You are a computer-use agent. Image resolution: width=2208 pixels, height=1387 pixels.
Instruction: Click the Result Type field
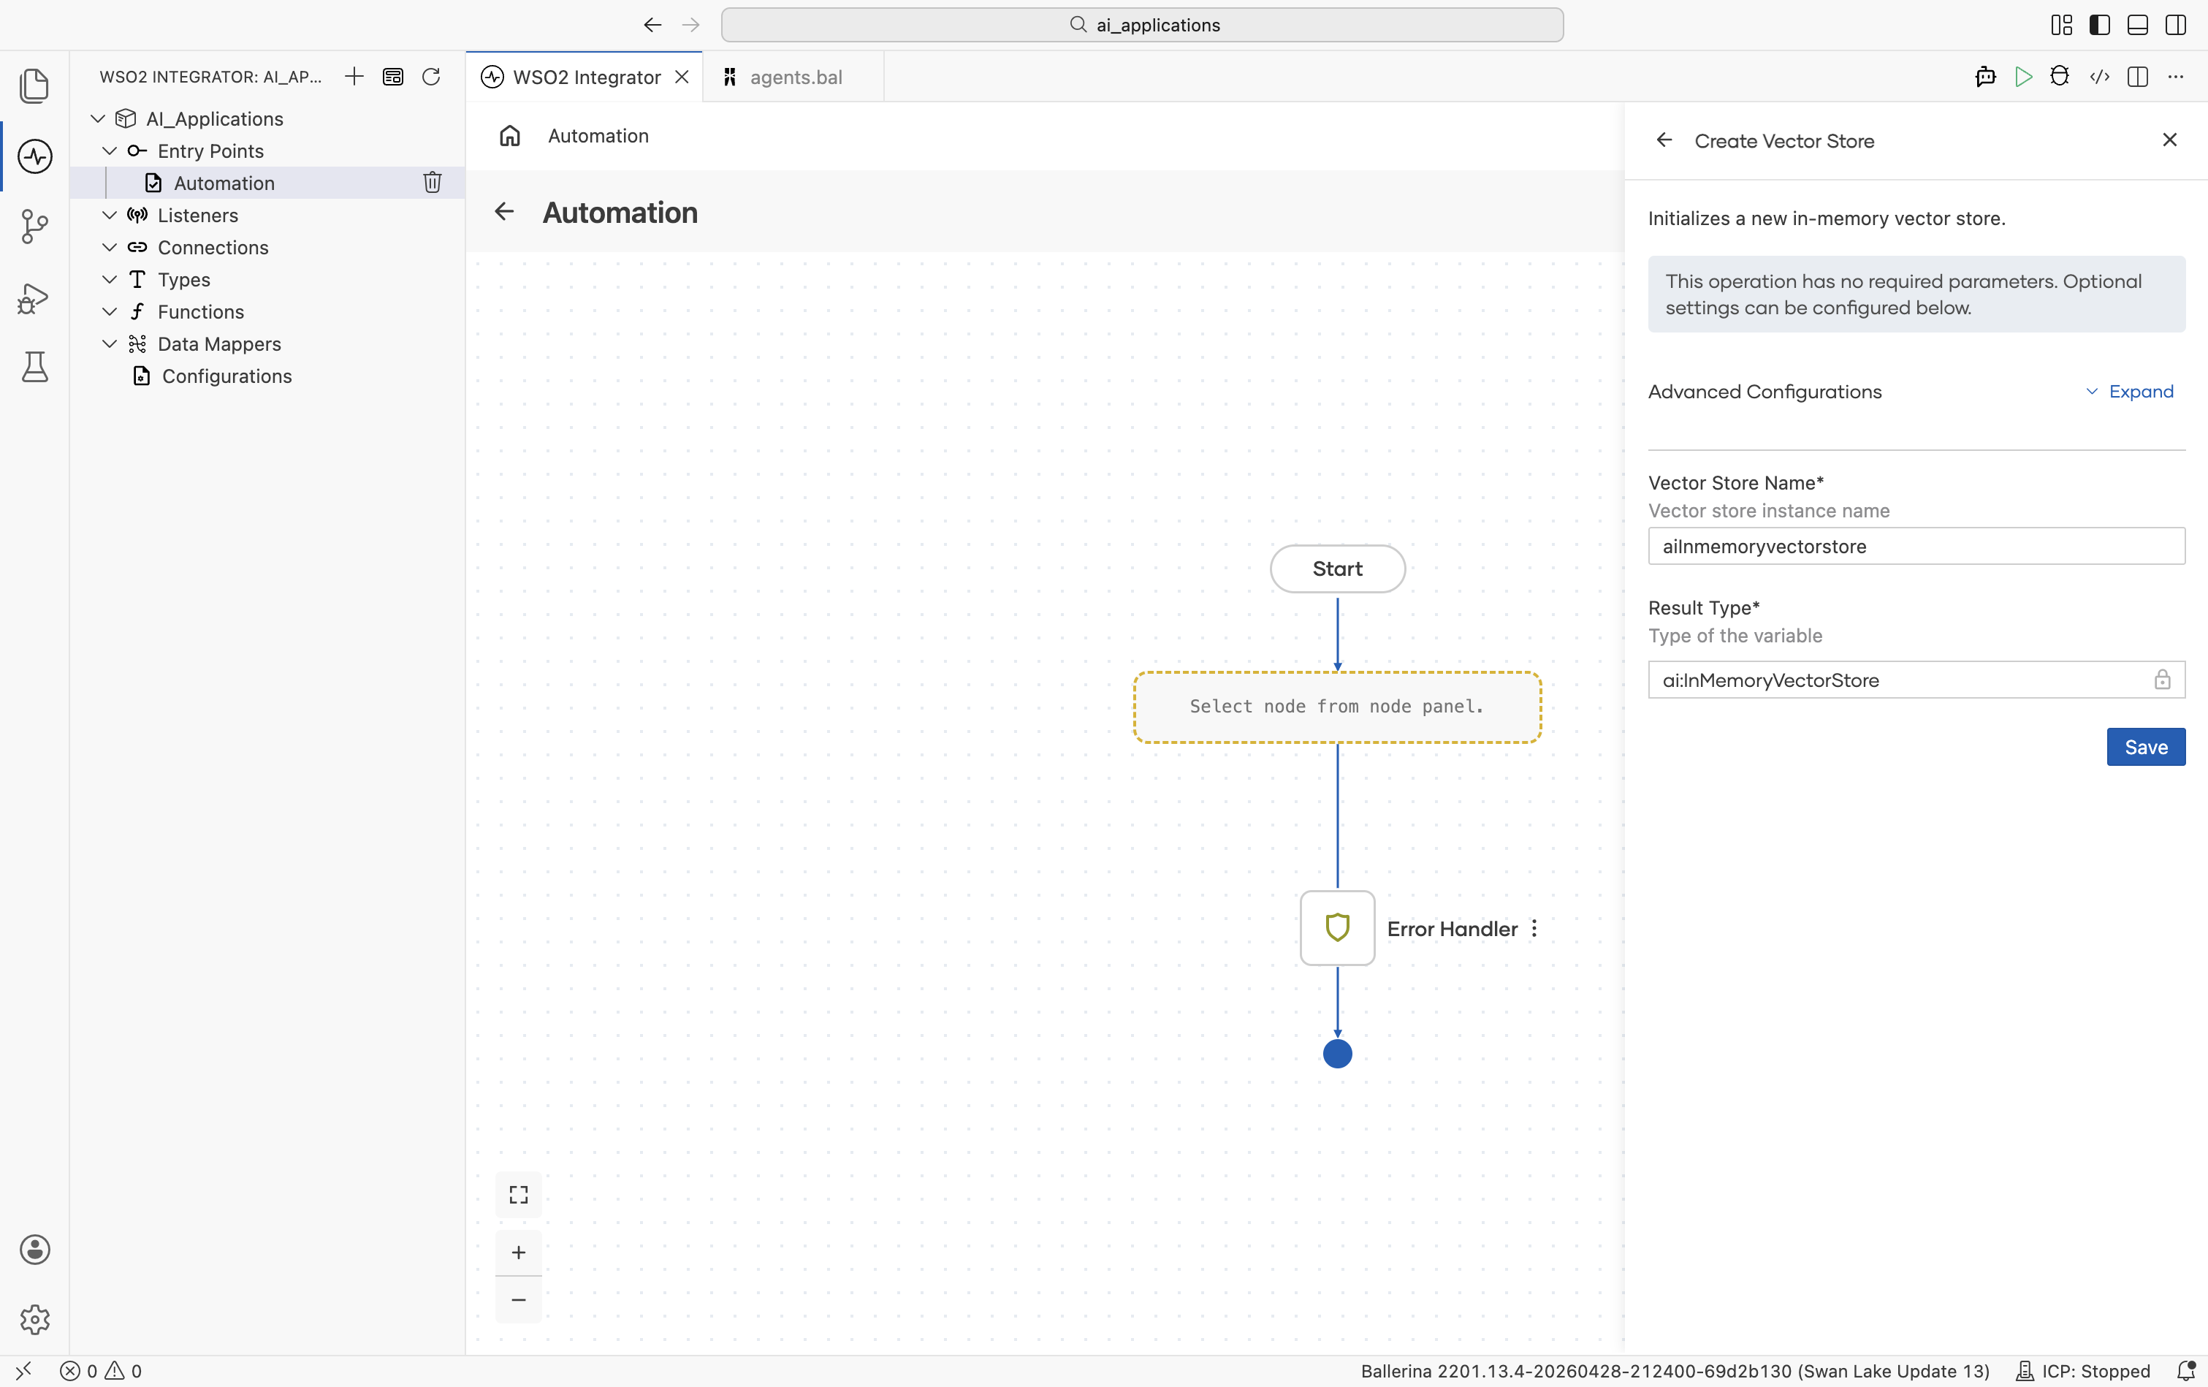1916,680
